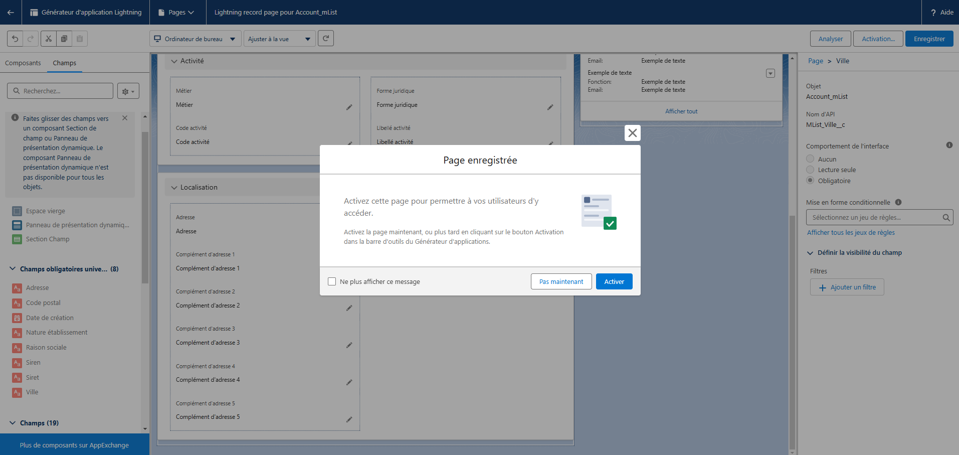The width and height of the screenshot is (959, 455).
Task: Collapse the Activité section
Action: click(174, 61)
